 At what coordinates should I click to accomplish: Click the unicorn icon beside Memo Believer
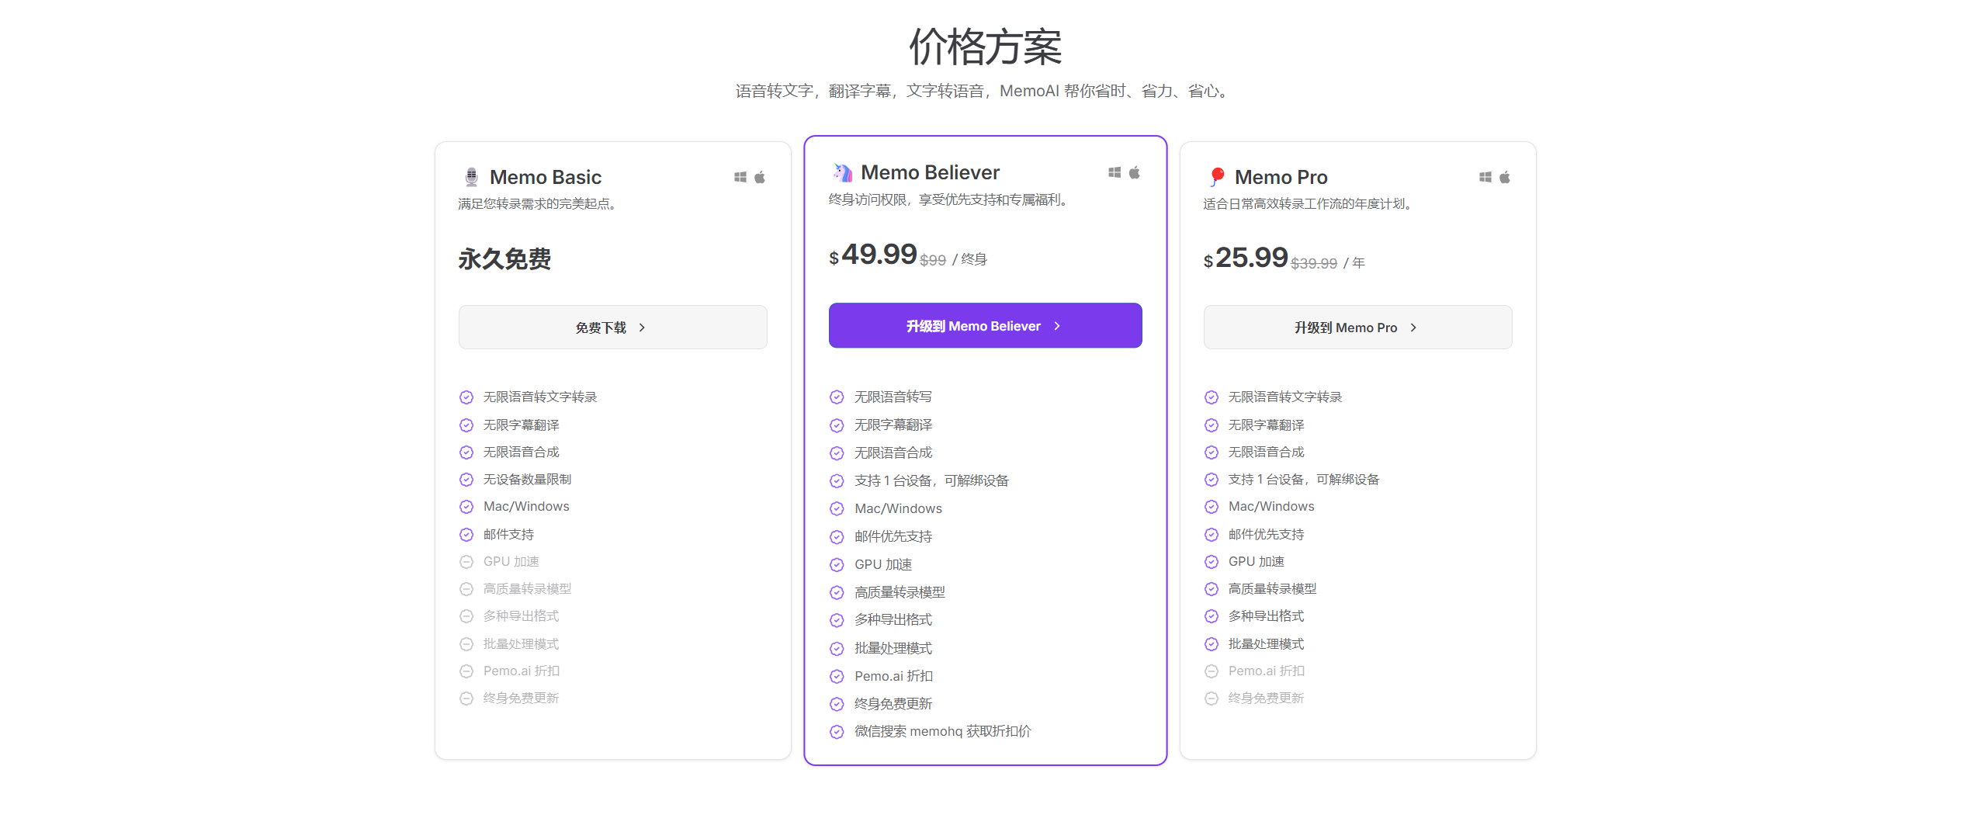841,172
